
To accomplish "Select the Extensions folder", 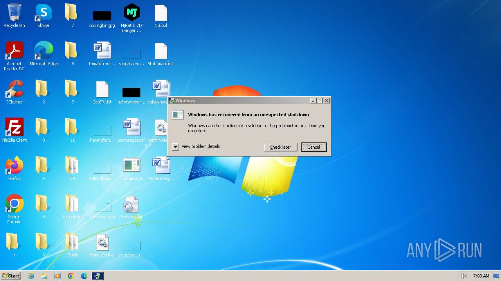I will point(72,207).
